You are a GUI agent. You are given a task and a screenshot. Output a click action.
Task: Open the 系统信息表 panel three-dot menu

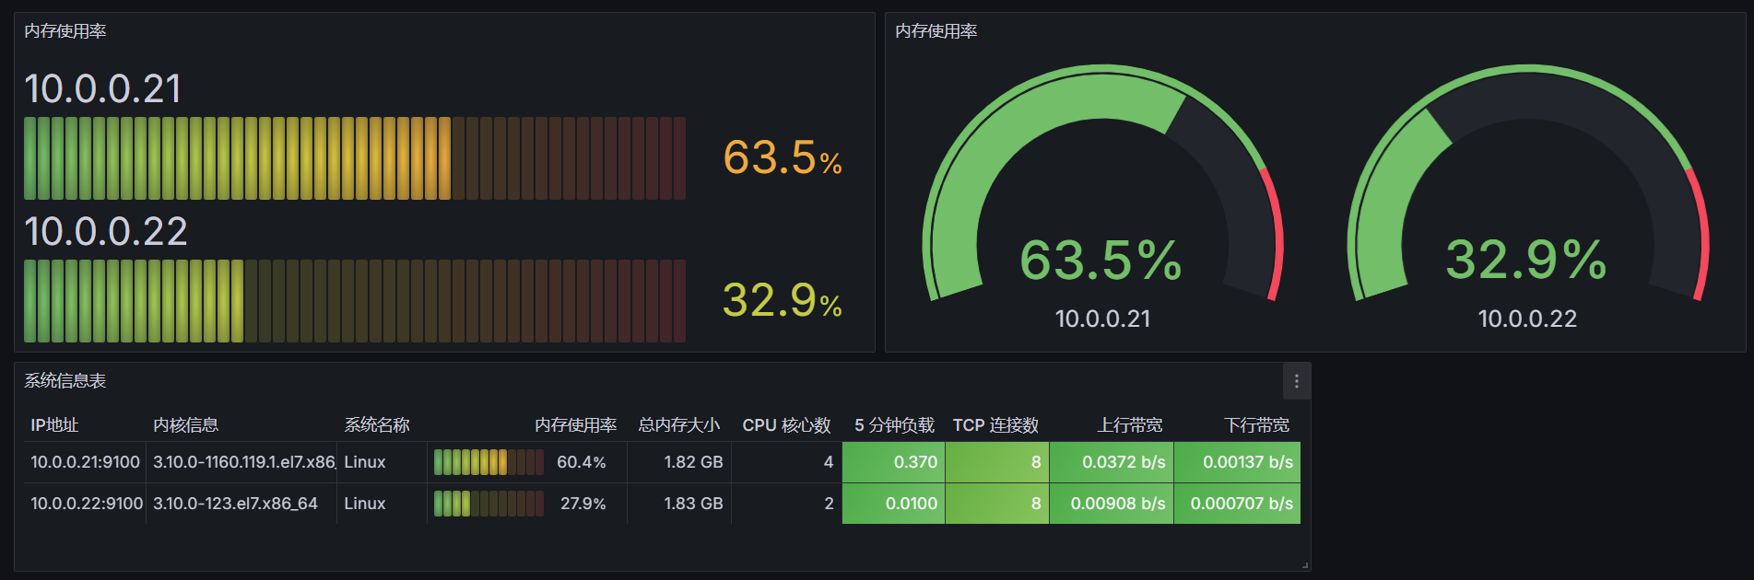pos(1296,381)
